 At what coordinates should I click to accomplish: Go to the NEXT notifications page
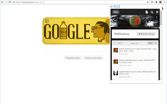[150, 43]
